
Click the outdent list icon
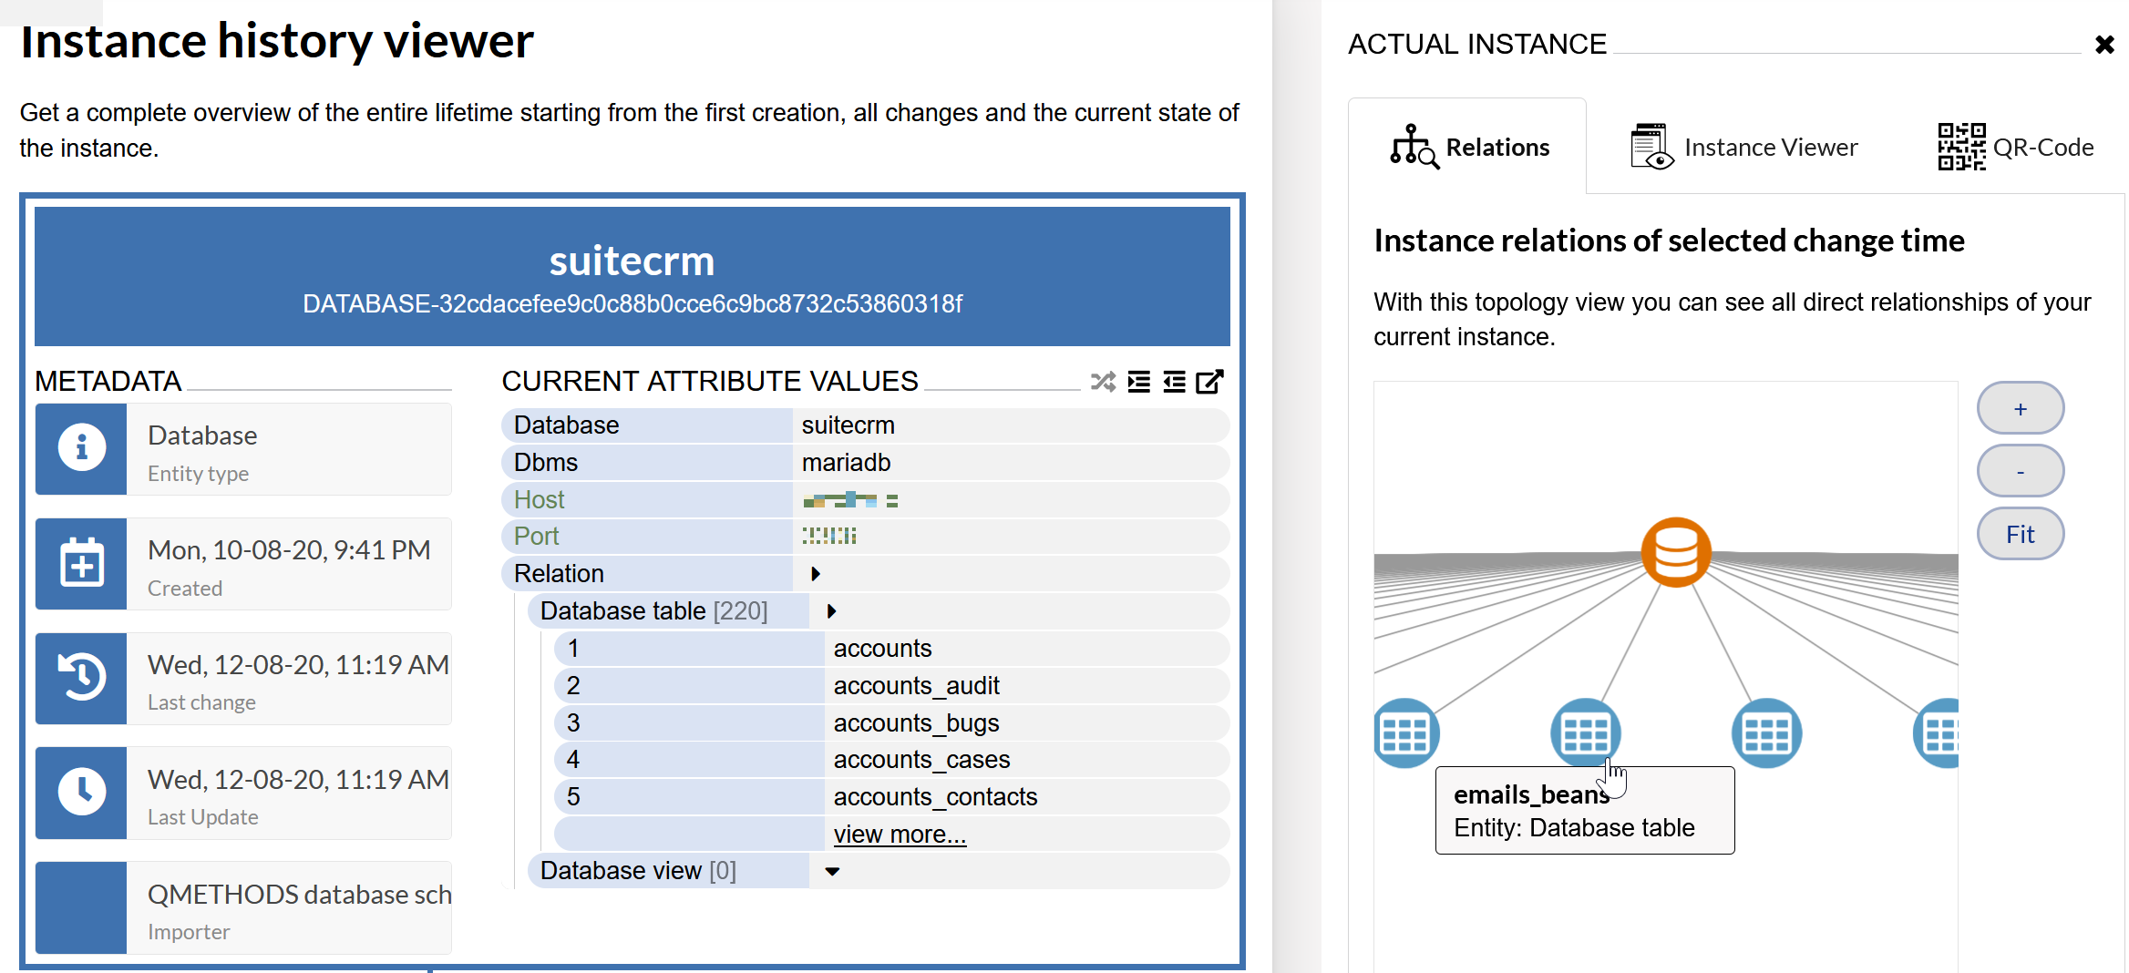tap(1175, 382)
